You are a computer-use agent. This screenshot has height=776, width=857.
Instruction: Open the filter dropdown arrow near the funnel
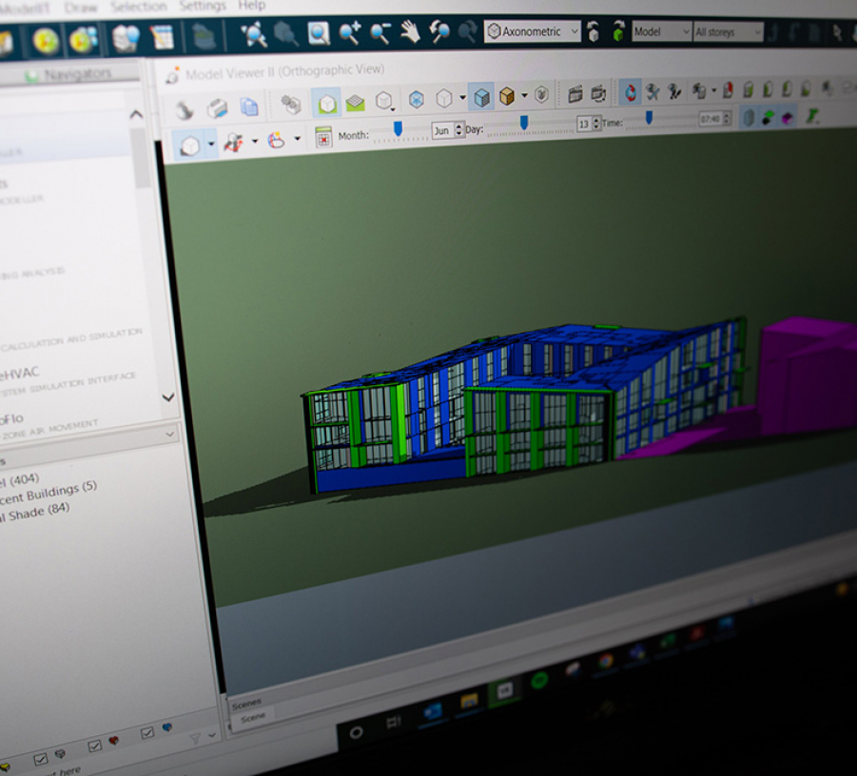pyautogui.click(x=212, y=735)
